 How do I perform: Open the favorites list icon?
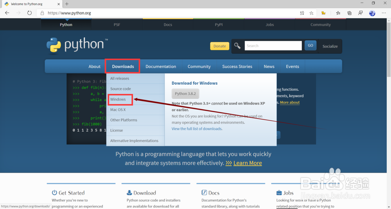(x=338, y=13)
